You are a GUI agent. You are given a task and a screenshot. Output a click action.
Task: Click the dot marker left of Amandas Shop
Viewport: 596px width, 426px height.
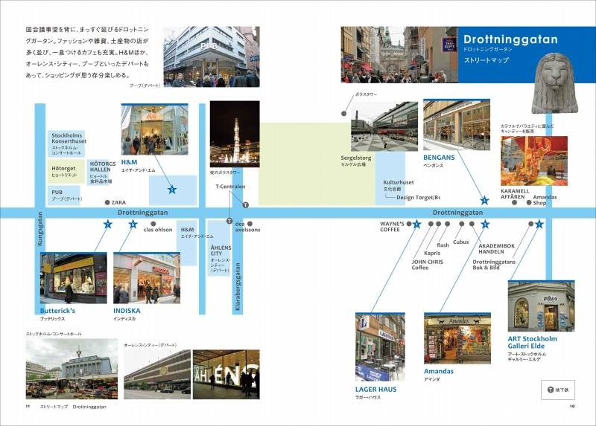[x=529, y=202]
